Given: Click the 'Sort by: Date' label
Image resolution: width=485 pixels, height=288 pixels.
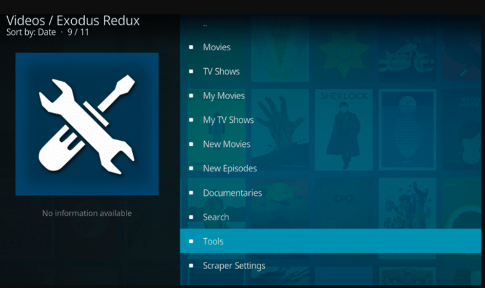Looking at the screenshot, I should click(x=31, y=32).
